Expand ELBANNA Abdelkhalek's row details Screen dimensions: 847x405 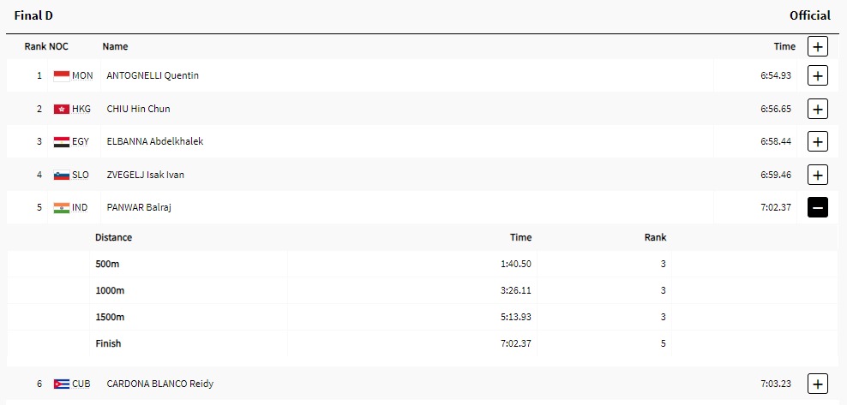818,141
